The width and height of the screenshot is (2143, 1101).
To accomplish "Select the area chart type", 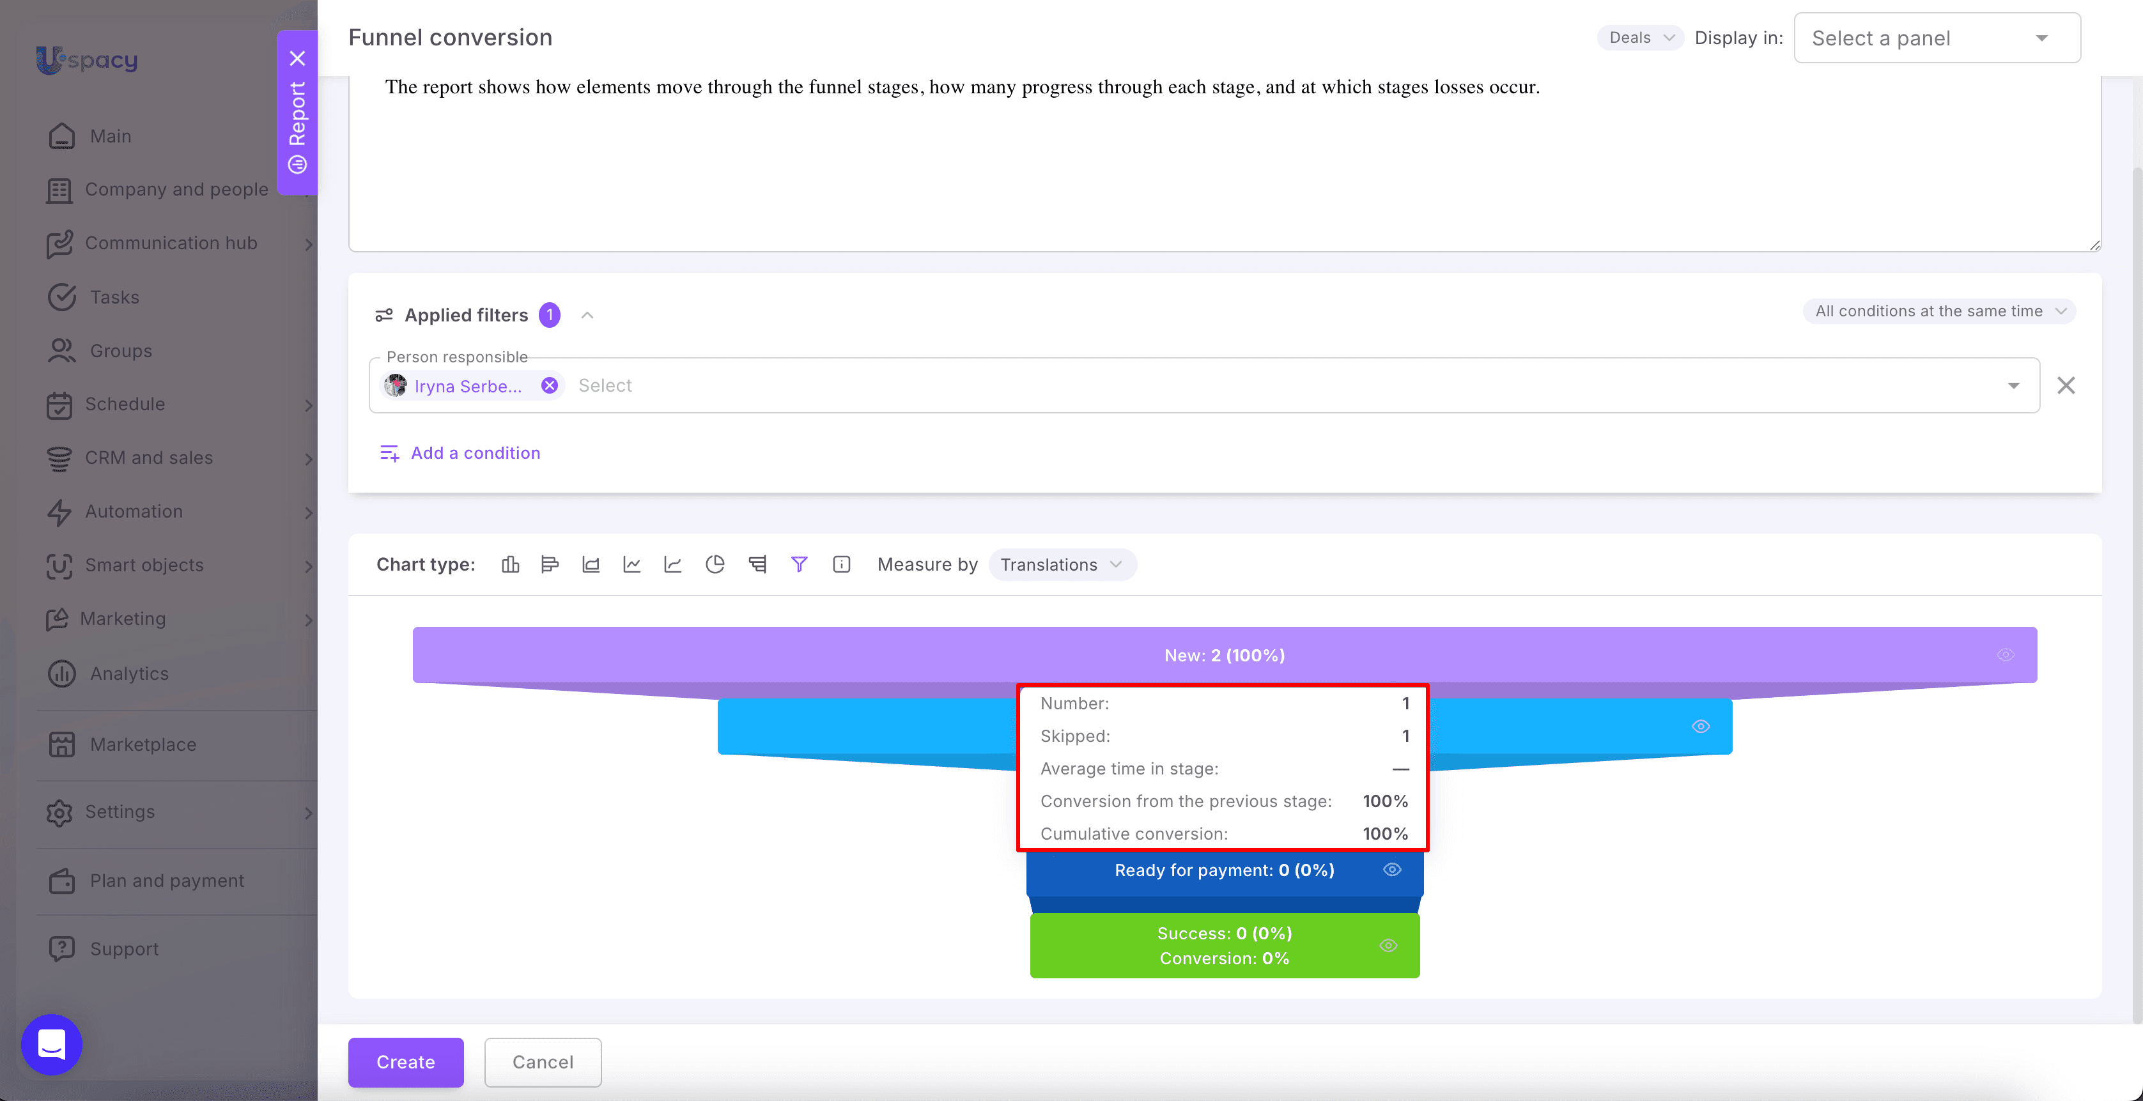I will coord(591,565).
